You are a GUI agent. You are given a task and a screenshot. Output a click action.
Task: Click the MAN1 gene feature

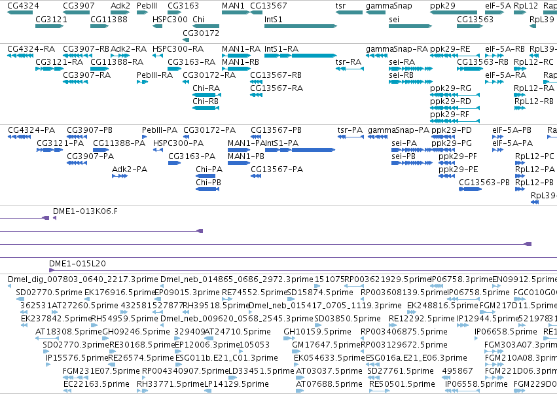click(x=236, y=12)
